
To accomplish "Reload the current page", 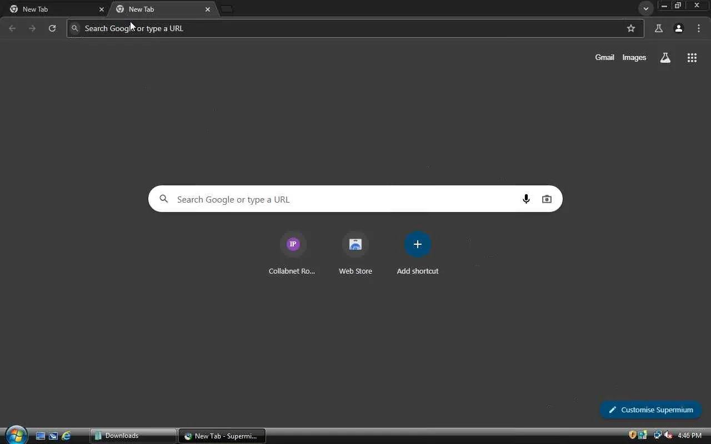I will tap(52, 28).
